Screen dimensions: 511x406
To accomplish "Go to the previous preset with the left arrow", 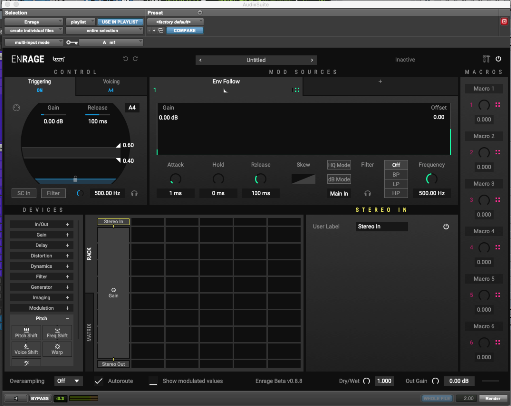I will click(200, 60).
